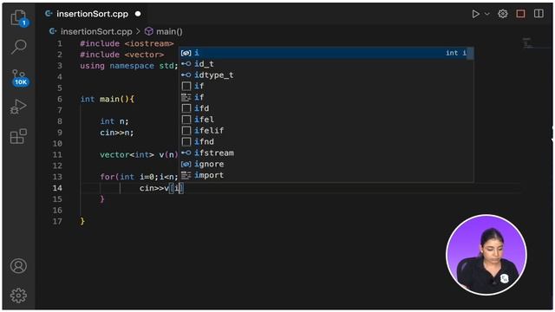
Task: Click the Run Code play button
Action: (x=475, y=14)
